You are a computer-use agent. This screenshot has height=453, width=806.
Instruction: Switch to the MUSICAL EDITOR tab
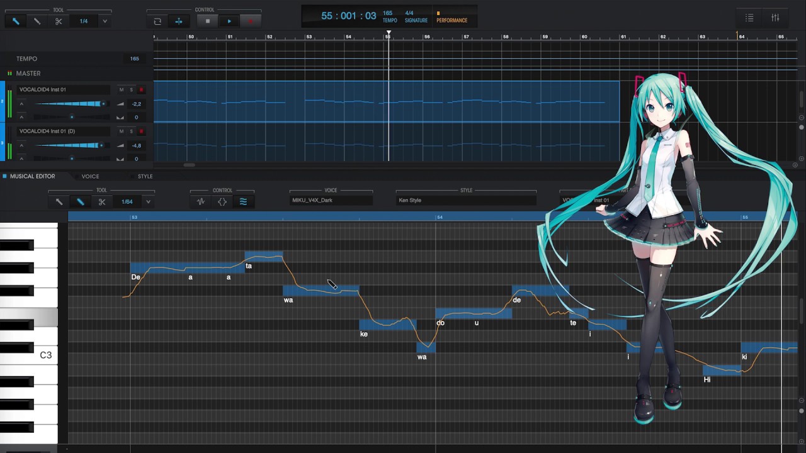coord(32,176)
